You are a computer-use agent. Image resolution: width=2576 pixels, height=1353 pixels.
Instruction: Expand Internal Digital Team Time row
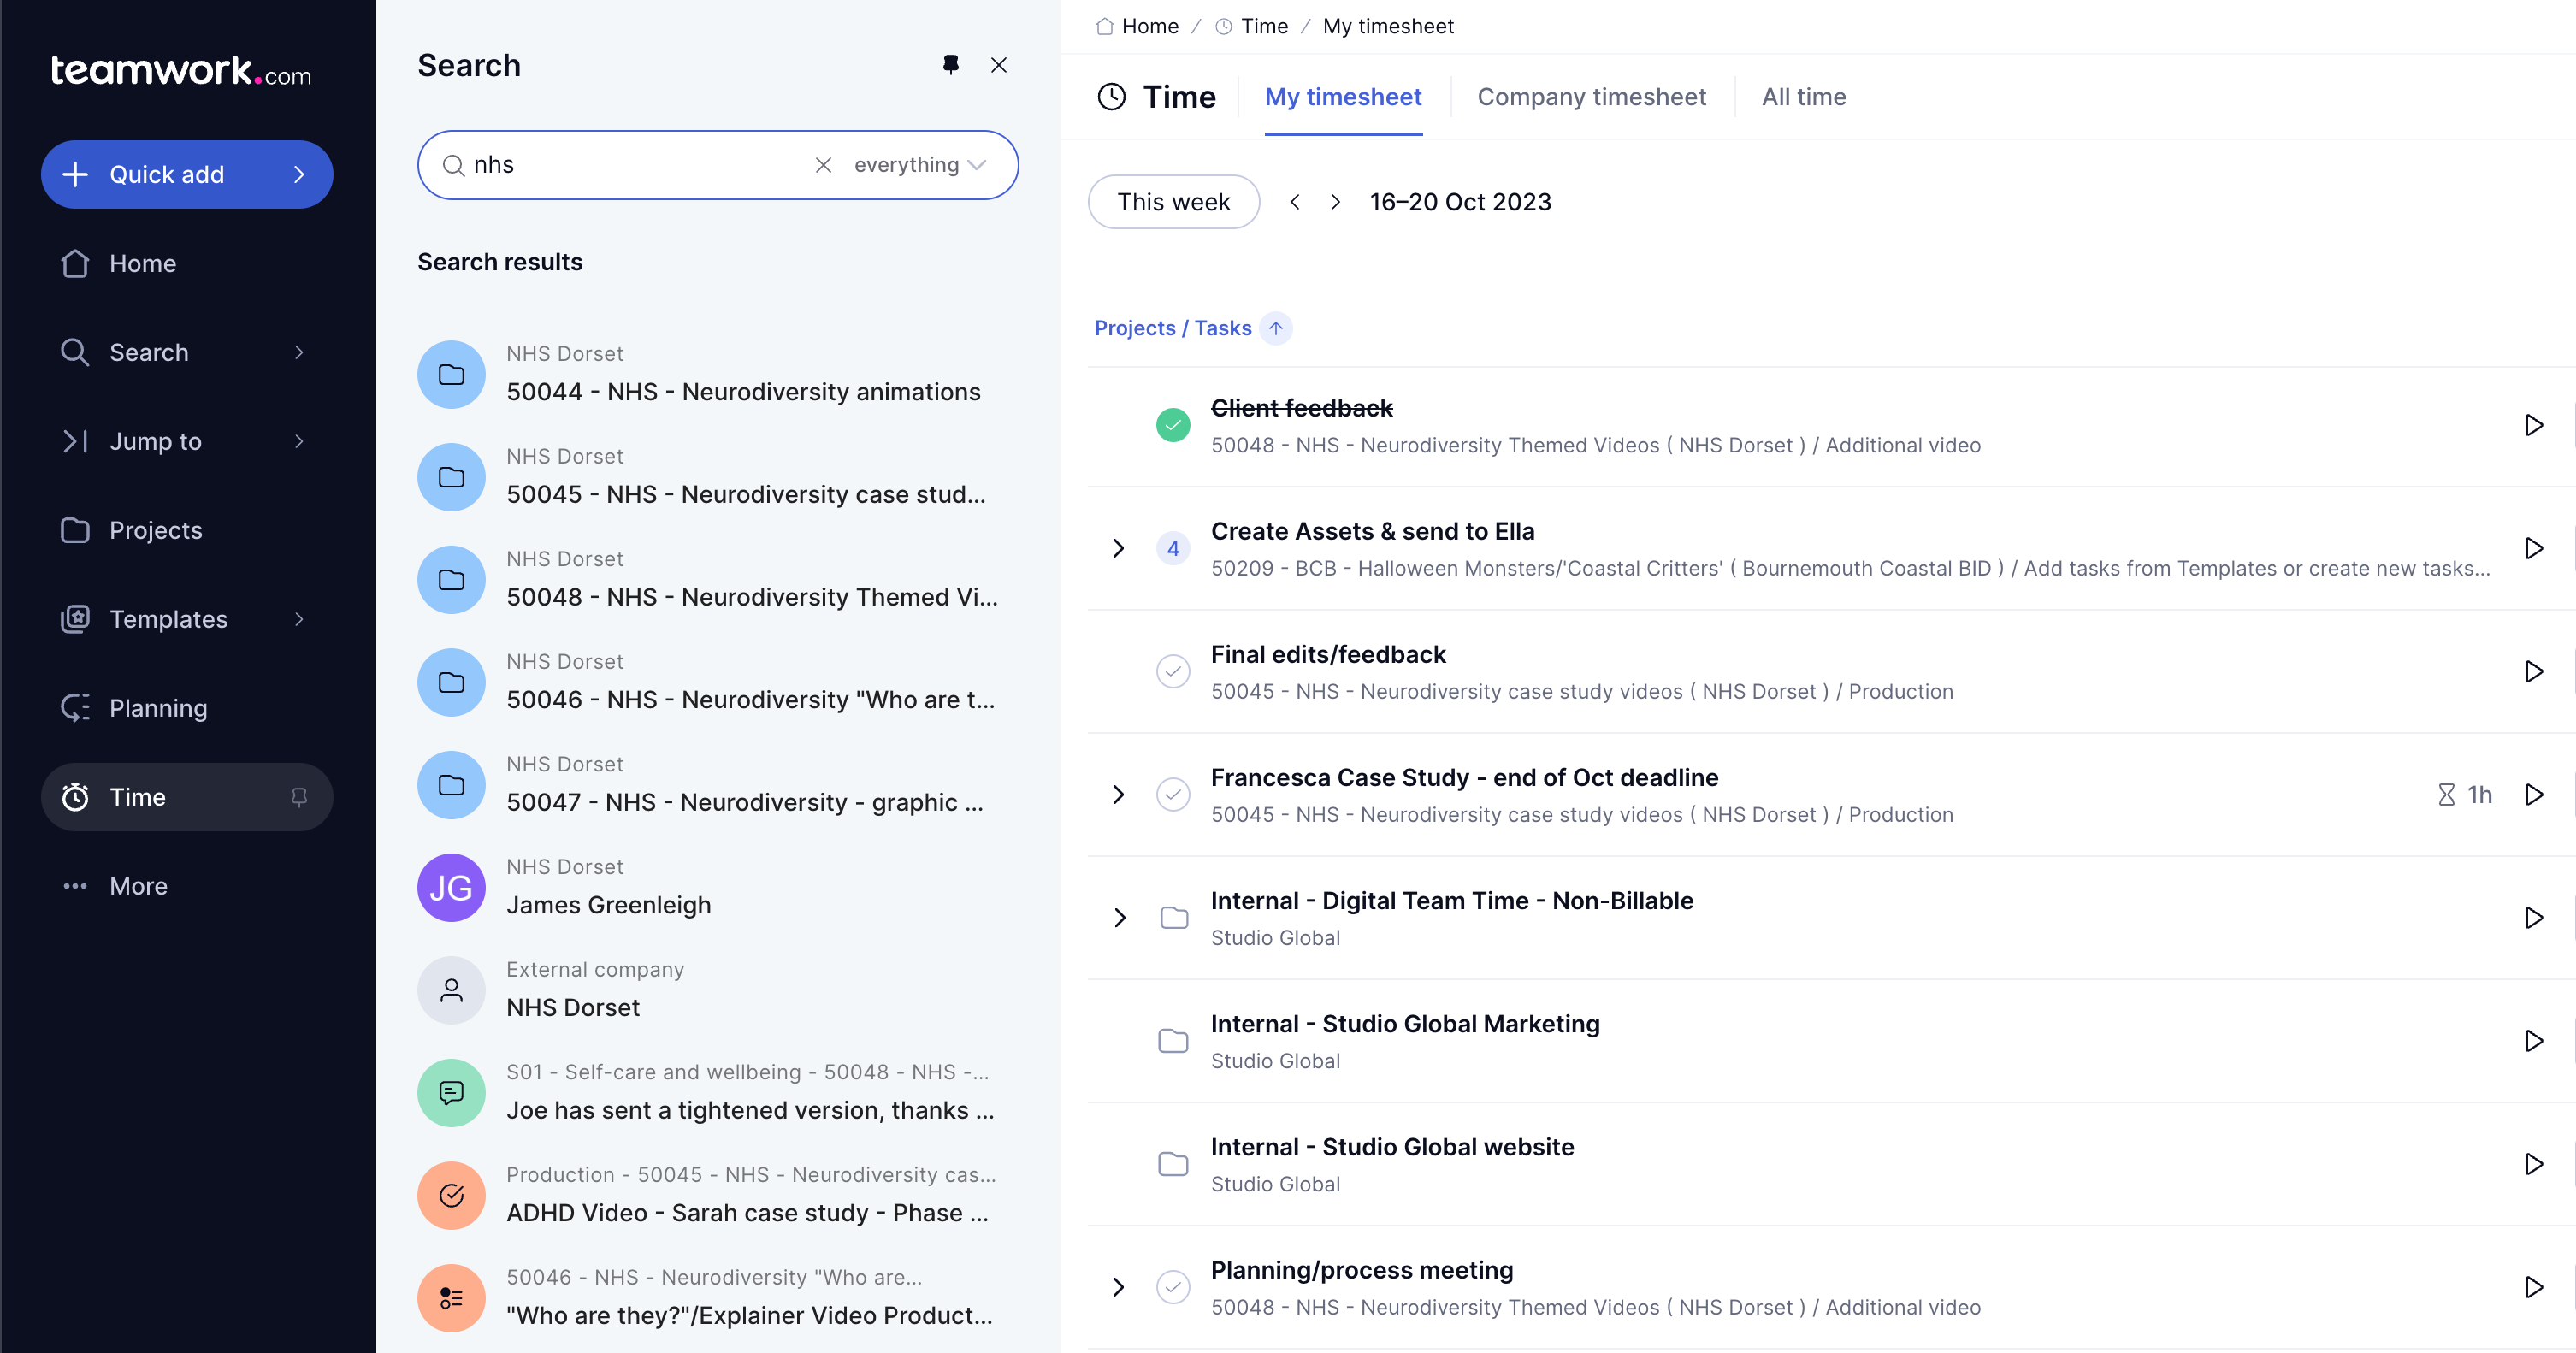pos(1119,917)
